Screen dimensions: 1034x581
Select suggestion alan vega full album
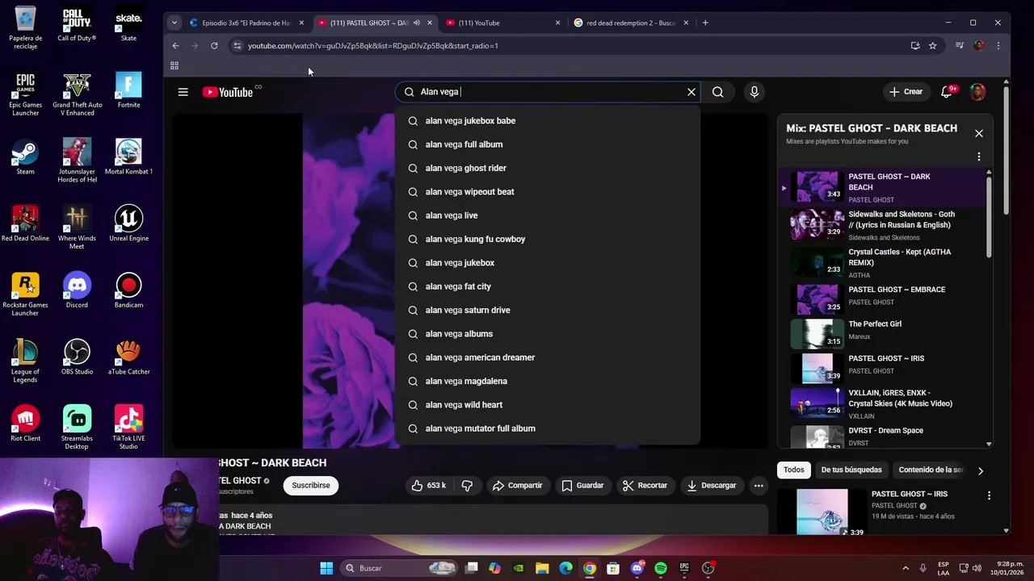(548, 144)
